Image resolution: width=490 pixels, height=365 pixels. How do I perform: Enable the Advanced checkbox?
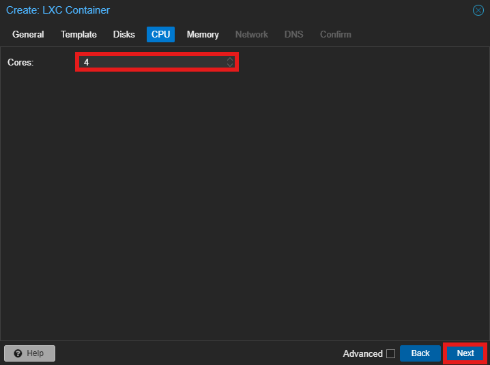click(x=390, y=353)
